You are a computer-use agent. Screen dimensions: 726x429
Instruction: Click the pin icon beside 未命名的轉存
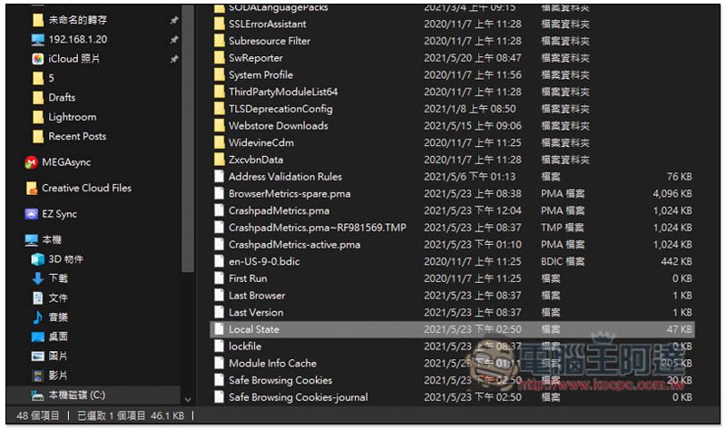click(173, 19)
